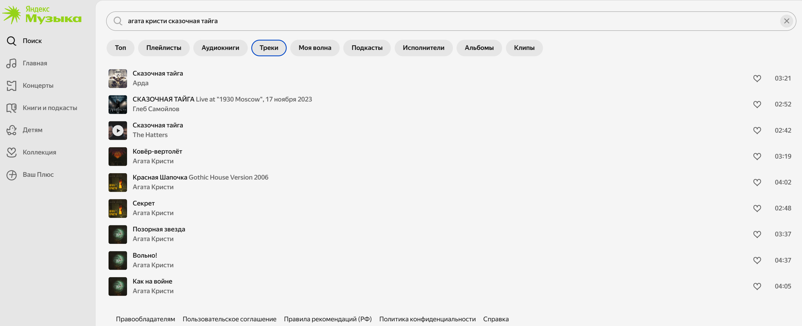Viewport: 802px width, 326px height.
Task: Select track title Как на войне
Action: coord(152,281)
